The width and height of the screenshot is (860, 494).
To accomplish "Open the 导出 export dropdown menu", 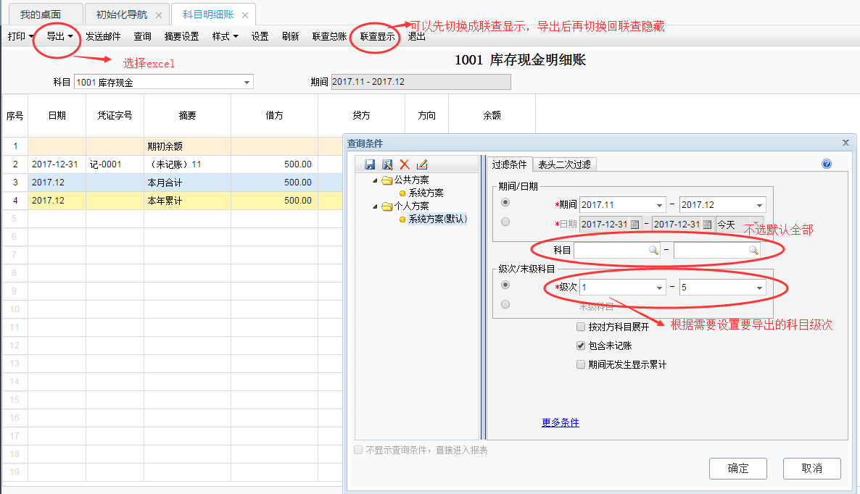I will click(59, 36).
